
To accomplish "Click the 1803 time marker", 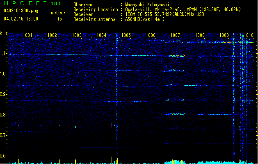I will click(77, 35).
